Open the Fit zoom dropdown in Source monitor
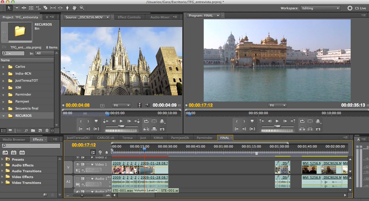Viewport: 369px width, 201px height. click(x=121, y=105)
